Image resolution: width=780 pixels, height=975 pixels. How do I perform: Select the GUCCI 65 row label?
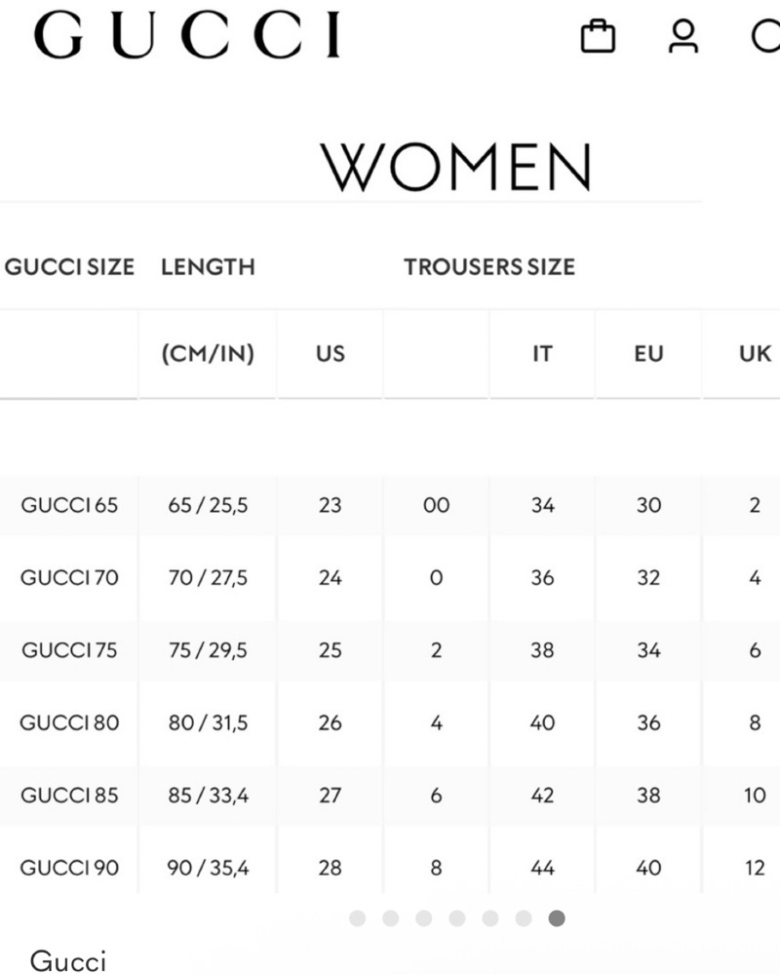69,505
